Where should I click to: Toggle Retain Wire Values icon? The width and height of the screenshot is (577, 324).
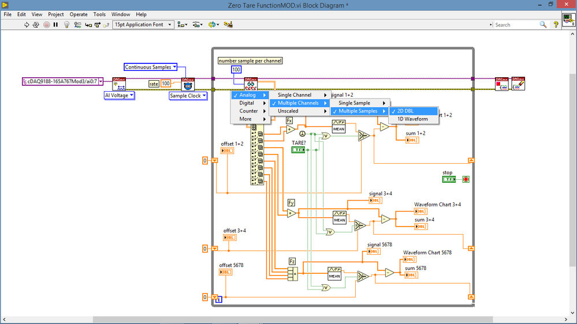(x=77, y=25)
